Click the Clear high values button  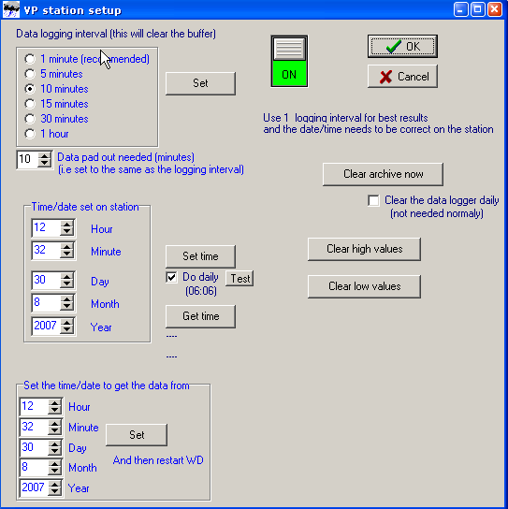(x=364, y=249)
